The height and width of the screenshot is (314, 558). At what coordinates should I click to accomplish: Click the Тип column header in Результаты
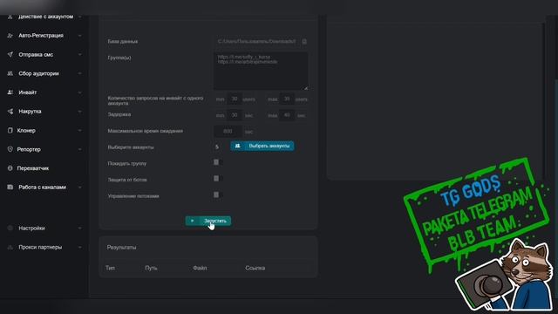(x=110, y=268)
